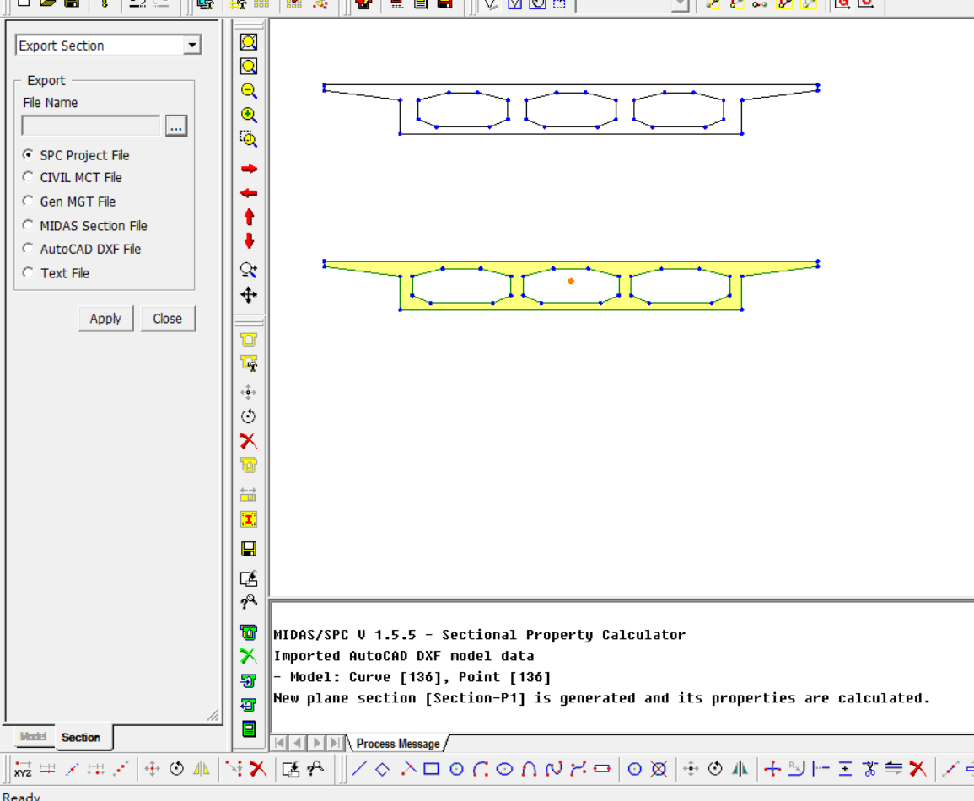974x801 pixels.
Task: Select the line drawing tool
Action: click(360, 769)
